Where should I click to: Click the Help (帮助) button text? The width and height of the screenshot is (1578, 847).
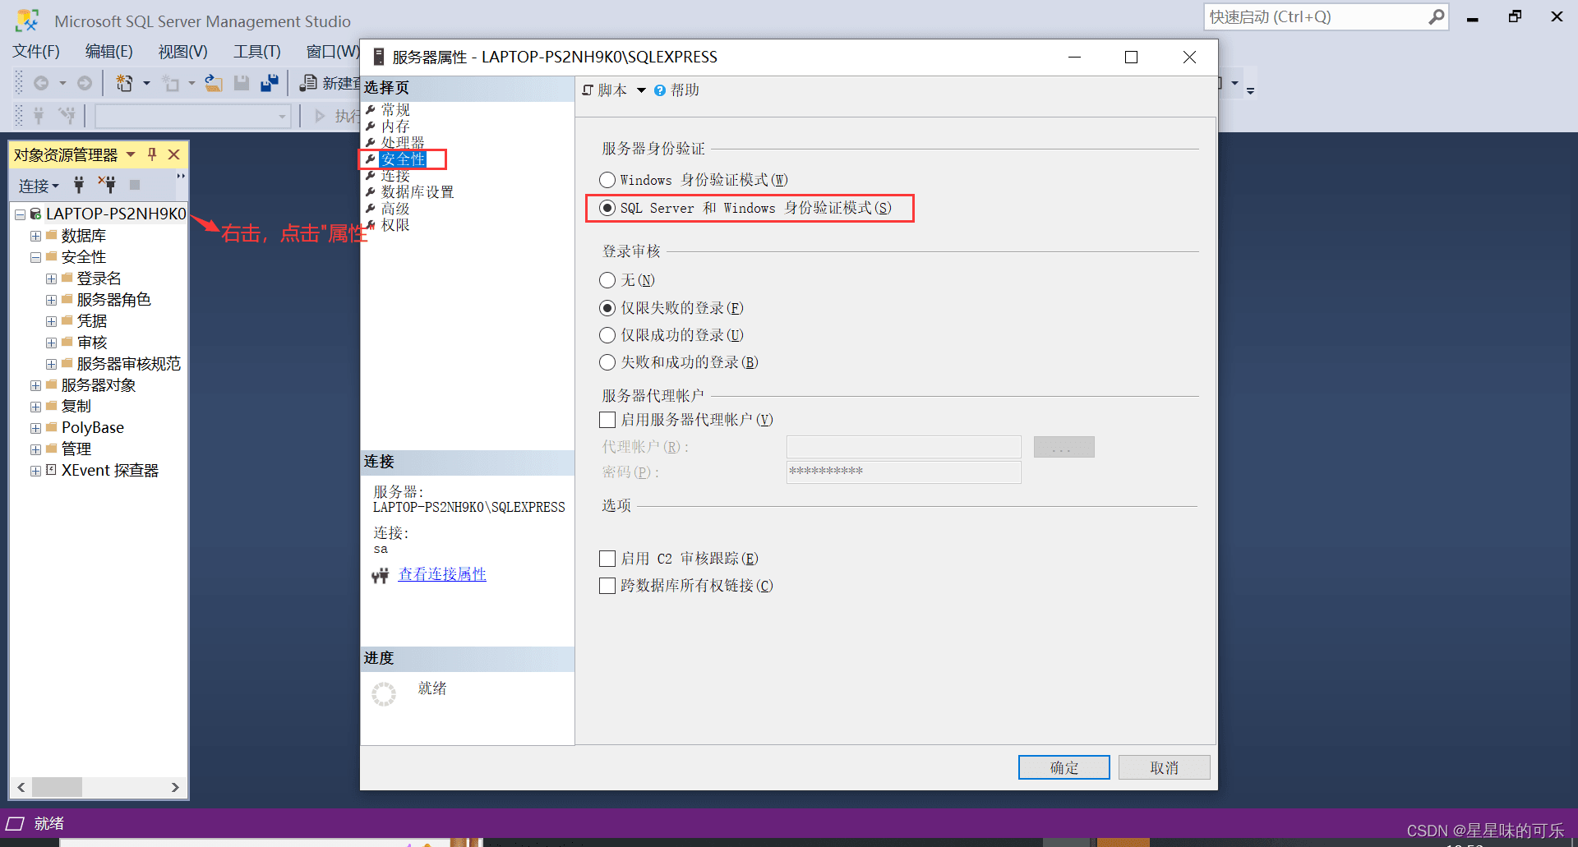(x=685, y=90)
